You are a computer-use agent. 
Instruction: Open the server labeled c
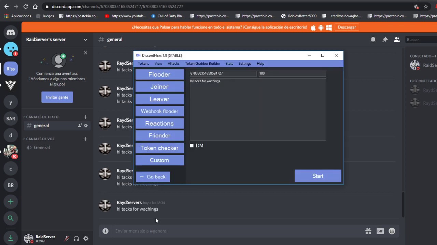point(11,169)
